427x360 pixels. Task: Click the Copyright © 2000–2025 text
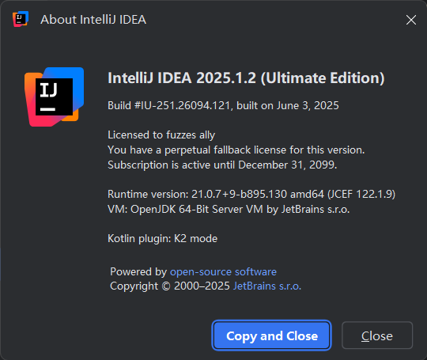(170, 286)
